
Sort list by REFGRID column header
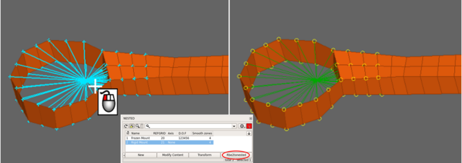click(x=160, y=133)
